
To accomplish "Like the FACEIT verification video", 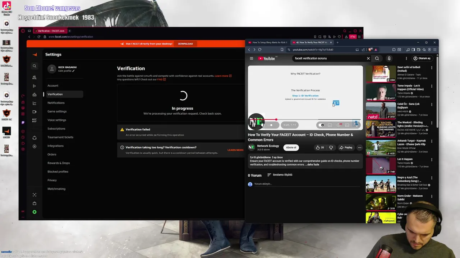I will click(320, 148).
